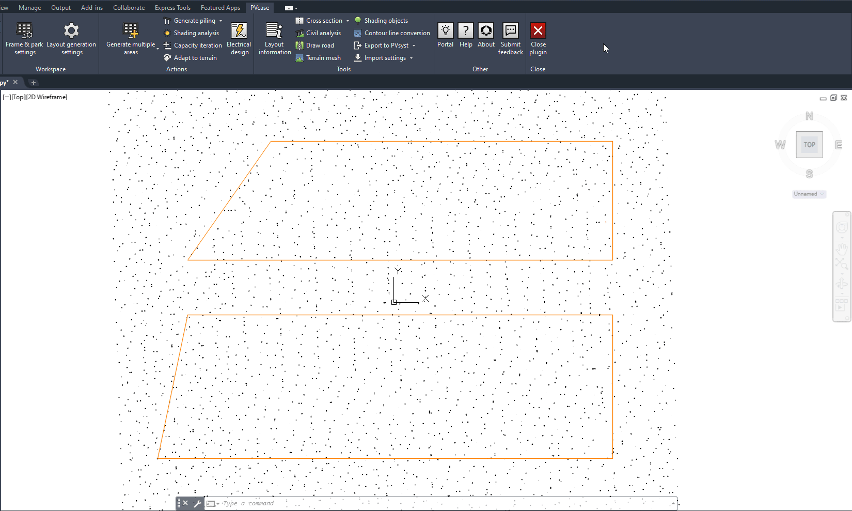Click Generate multiple areas tool
The image size is (852, 511).
[131, 38]
